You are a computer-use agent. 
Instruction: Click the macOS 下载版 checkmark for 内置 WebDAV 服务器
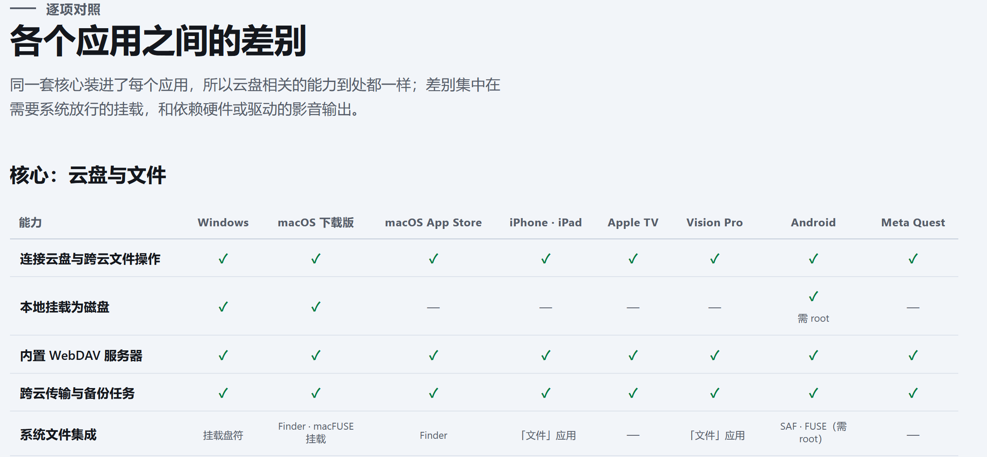(316, 356)
